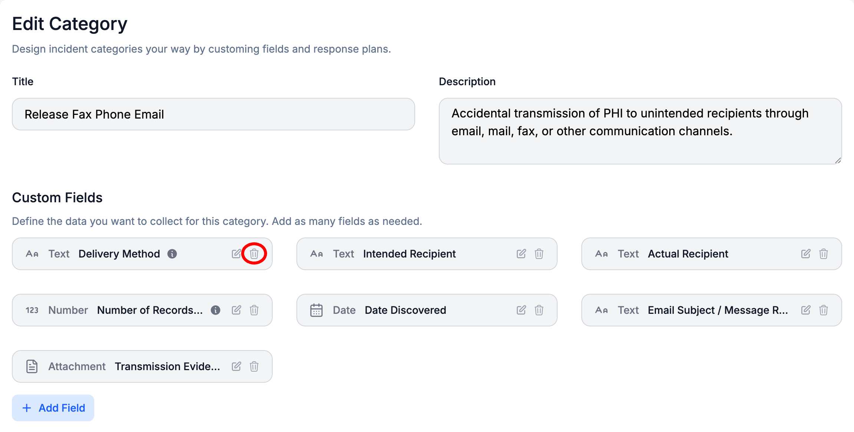Remove the Actual Recipient field
The height and width of the screenshot is (432, 854).
[824, 254]
